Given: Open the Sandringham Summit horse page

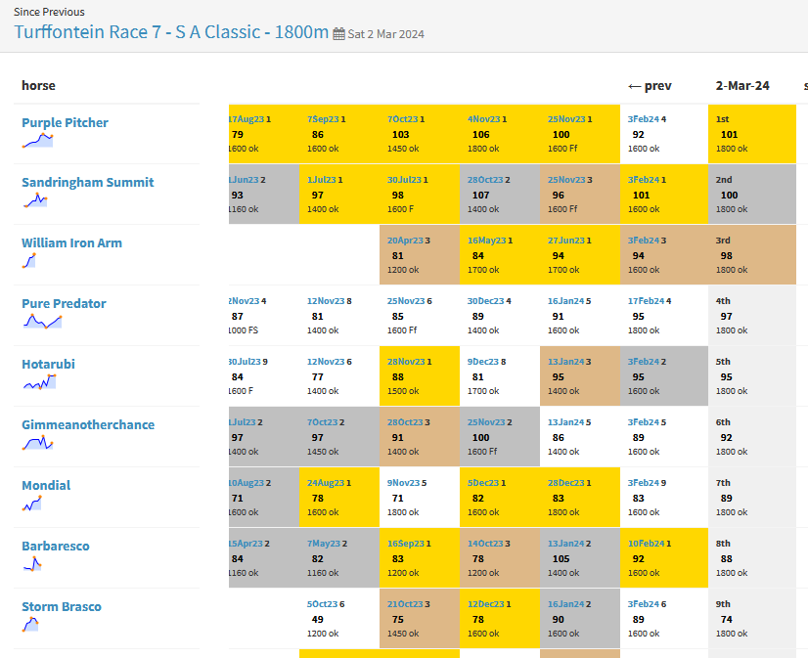Looking at the screenshot, I should [87, 182].
